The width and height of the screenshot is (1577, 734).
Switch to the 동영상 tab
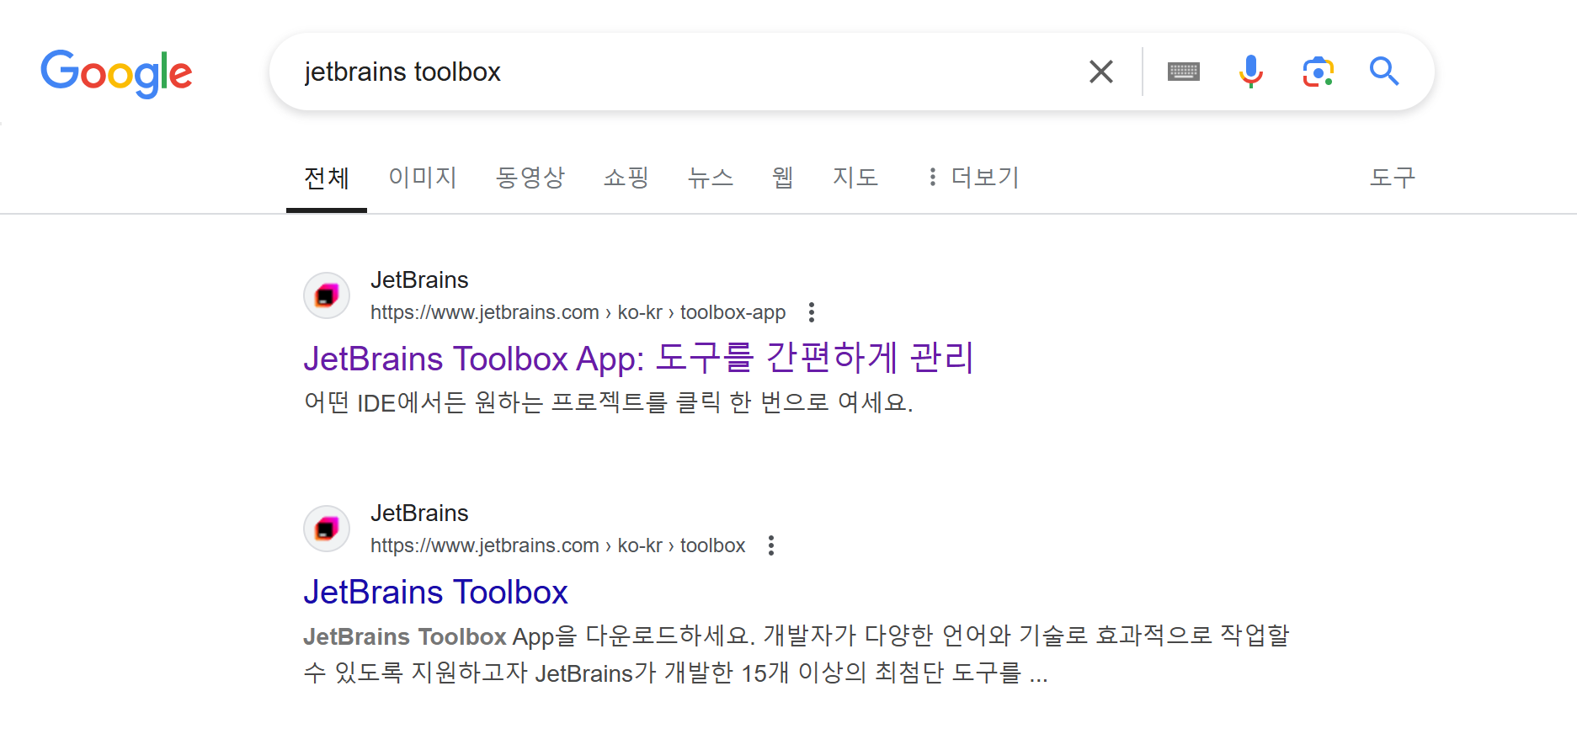(x=530, y=177)
